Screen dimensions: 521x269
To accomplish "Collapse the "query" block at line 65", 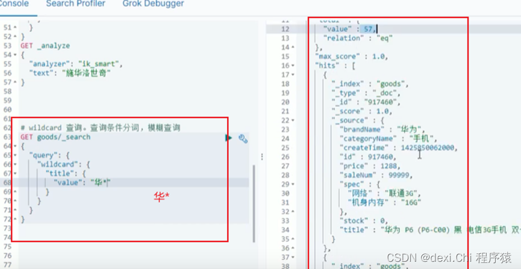I will (15, 155).
